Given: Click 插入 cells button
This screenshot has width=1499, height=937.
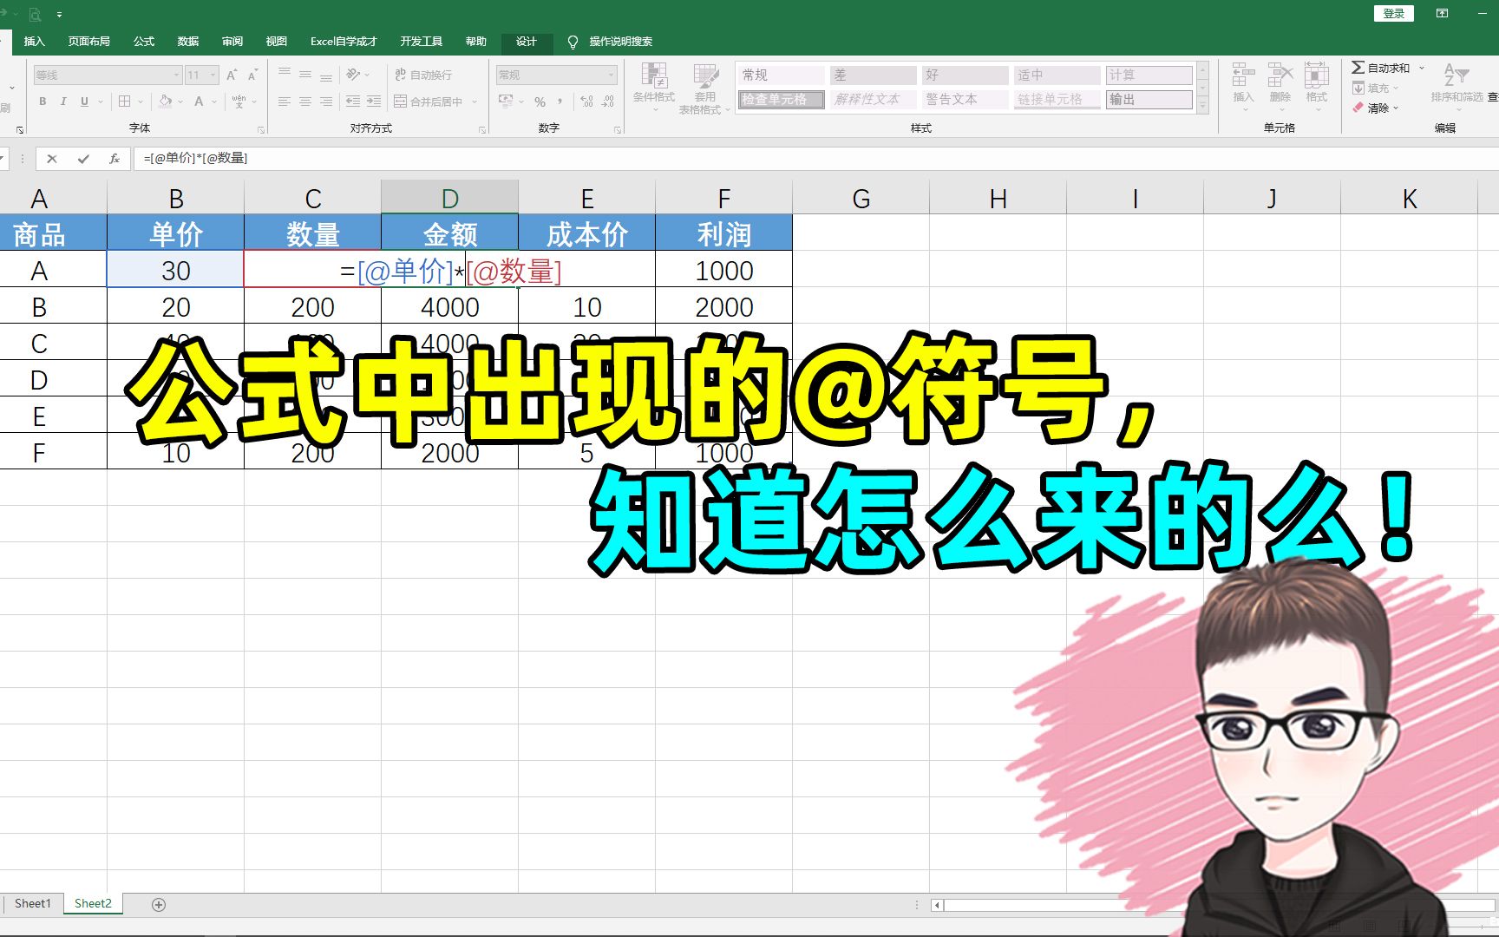Looking at the screenshot, I should (1243, 86).
